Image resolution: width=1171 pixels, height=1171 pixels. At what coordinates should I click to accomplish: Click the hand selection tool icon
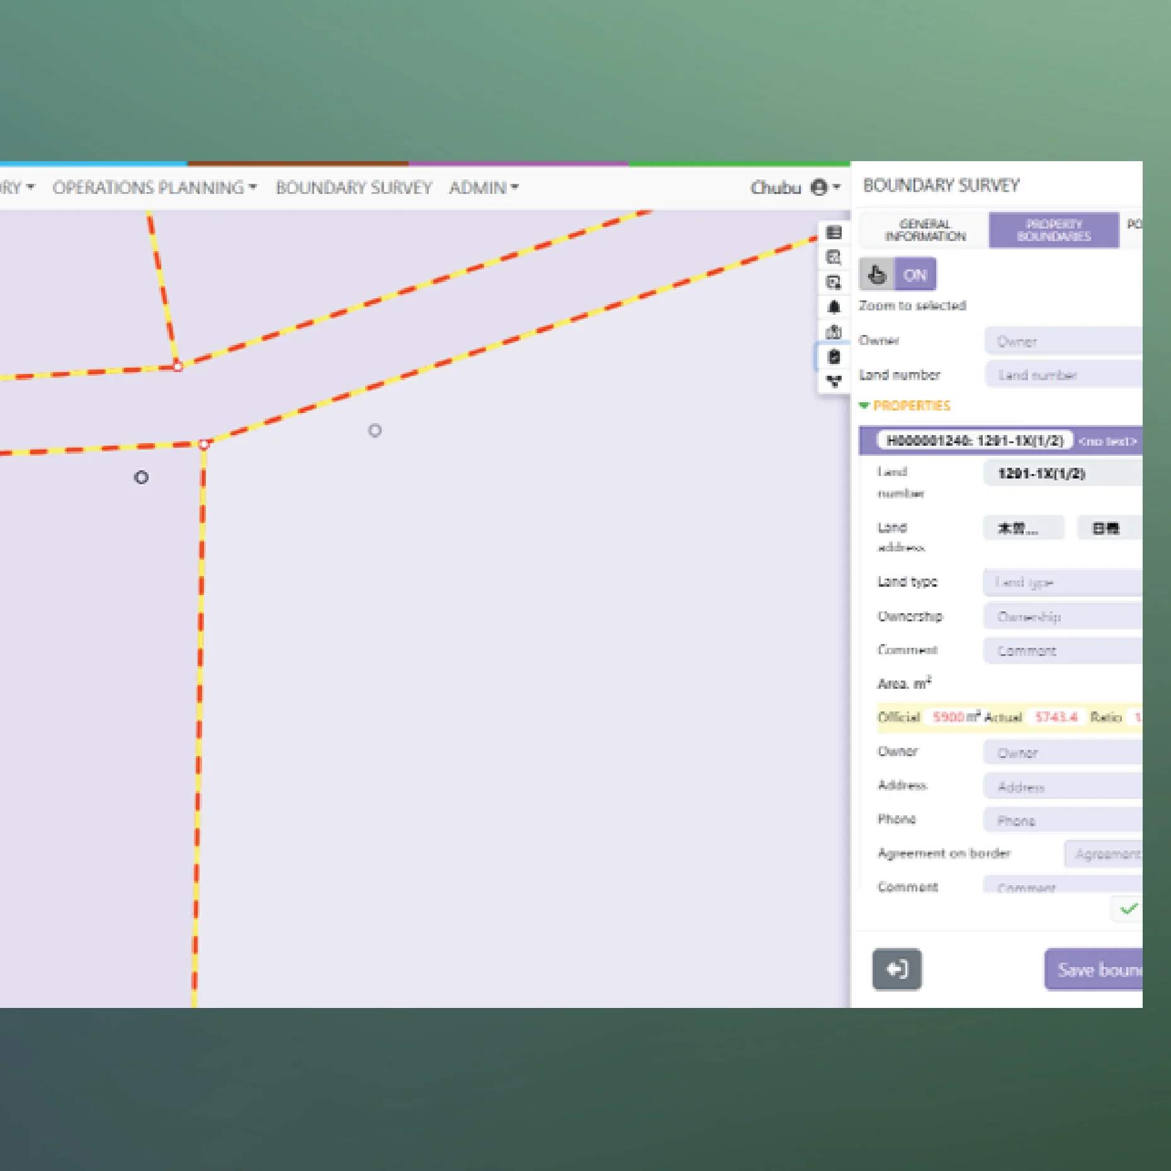[x=876, y=274]
